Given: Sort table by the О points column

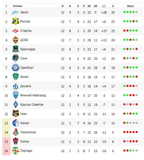Looking at the screenshot, I should coord(113,6).
